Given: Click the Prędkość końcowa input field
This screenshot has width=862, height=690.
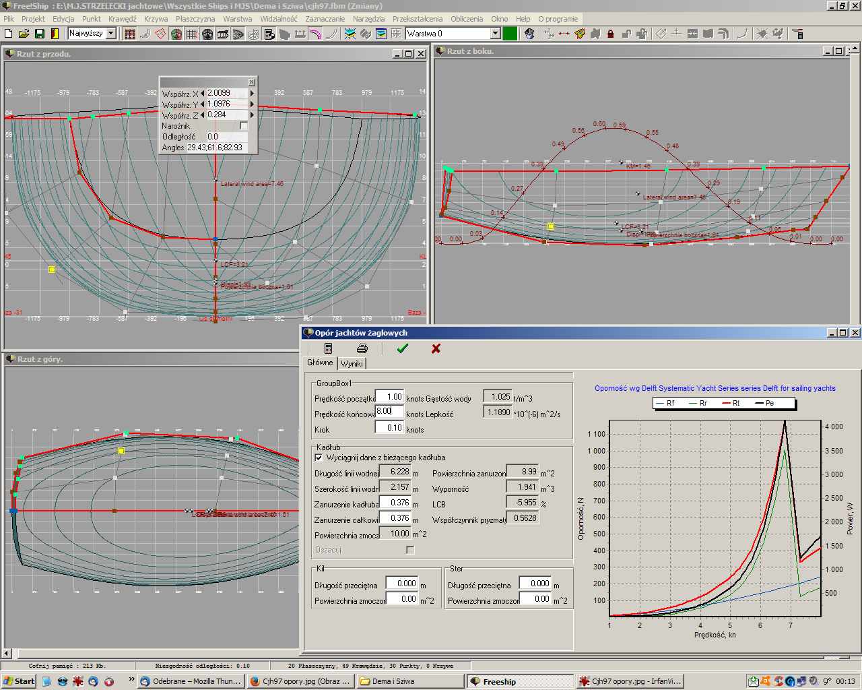Looking at the screenshot, I should [x=389, y=411].
